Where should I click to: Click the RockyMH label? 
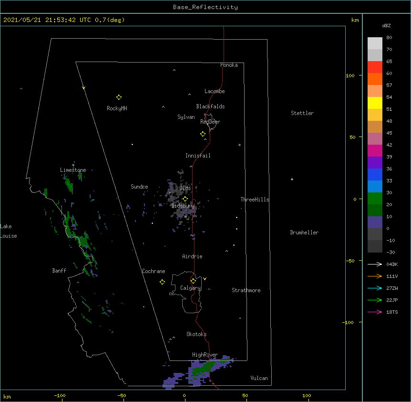tap(117, 108)
